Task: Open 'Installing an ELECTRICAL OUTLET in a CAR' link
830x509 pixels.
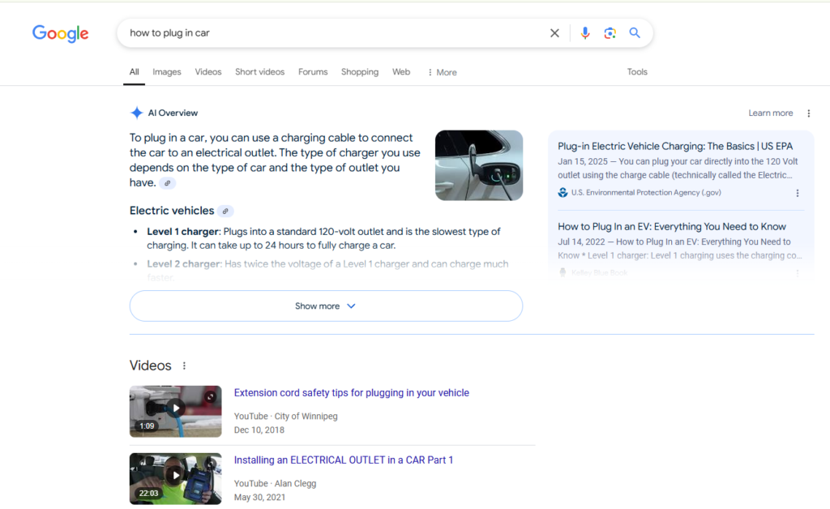Action: [344, 460]
